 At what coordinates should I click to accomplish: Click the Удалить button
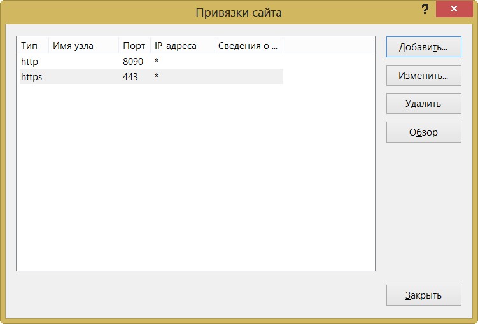click(x=423, y=104)
